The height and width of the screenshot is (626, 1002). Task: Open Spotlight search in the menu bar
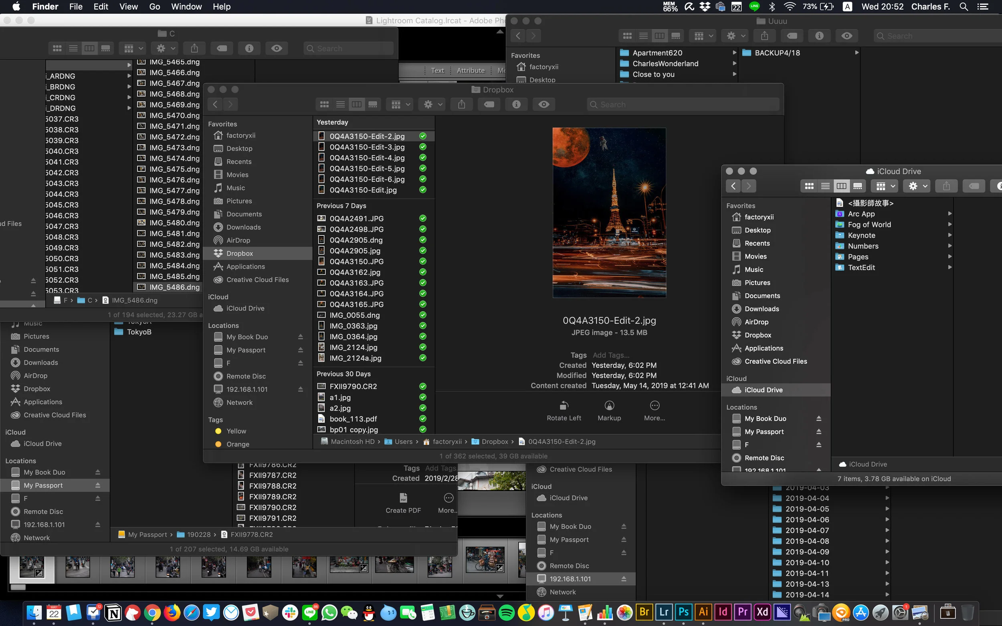point(964,7)
